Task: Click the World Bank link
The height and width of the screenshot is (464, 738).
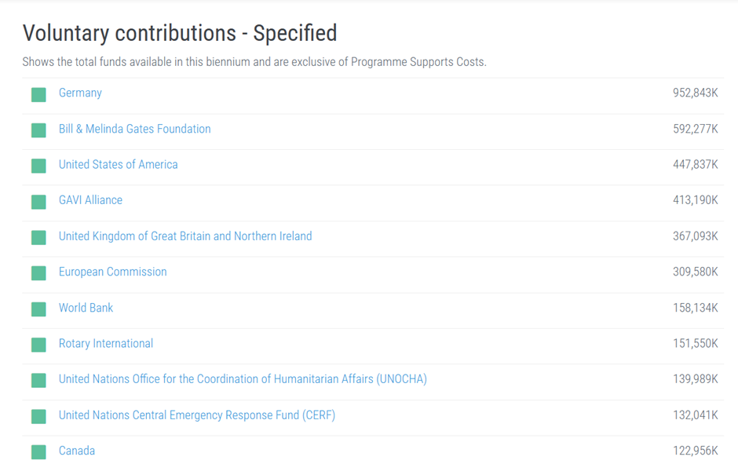Action: pyautogui.click(x=86, y=308)
